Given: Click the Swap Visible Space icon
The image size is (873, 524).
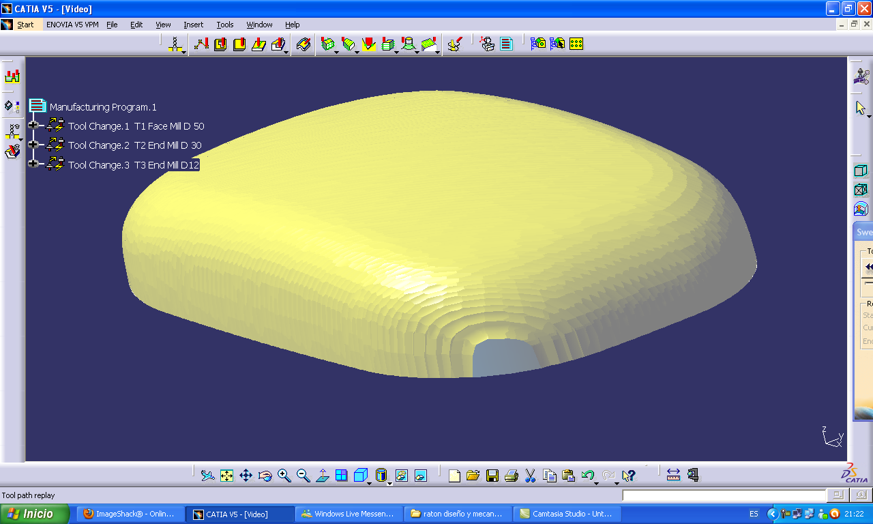Looking at the screenshot, I should coord(421,476).
